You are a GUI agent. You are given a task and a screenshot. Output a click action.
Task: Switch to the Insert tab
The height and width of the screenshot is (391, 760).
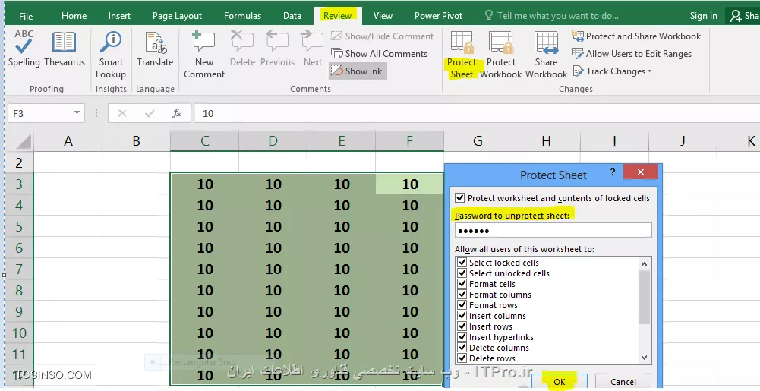[x=119, y=16]
